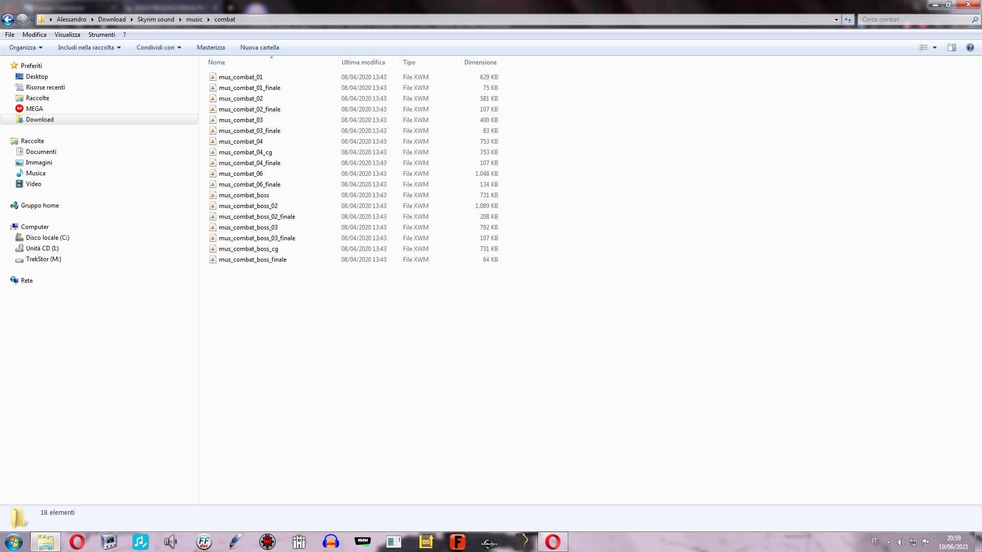Open the File menu

coord(10,35)
